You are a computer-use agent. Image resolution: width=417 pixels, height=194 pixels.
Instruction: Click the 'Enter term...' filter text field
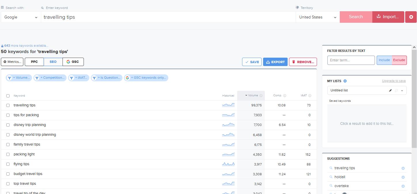tap(351, 60)
